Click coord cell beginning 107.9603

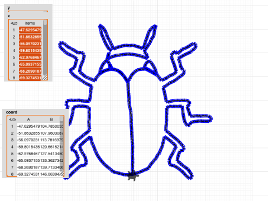[51, 133]
